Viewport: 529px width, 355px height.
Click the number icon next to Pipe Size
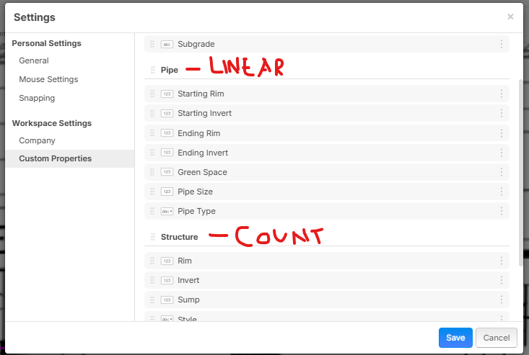click(167, 192)
